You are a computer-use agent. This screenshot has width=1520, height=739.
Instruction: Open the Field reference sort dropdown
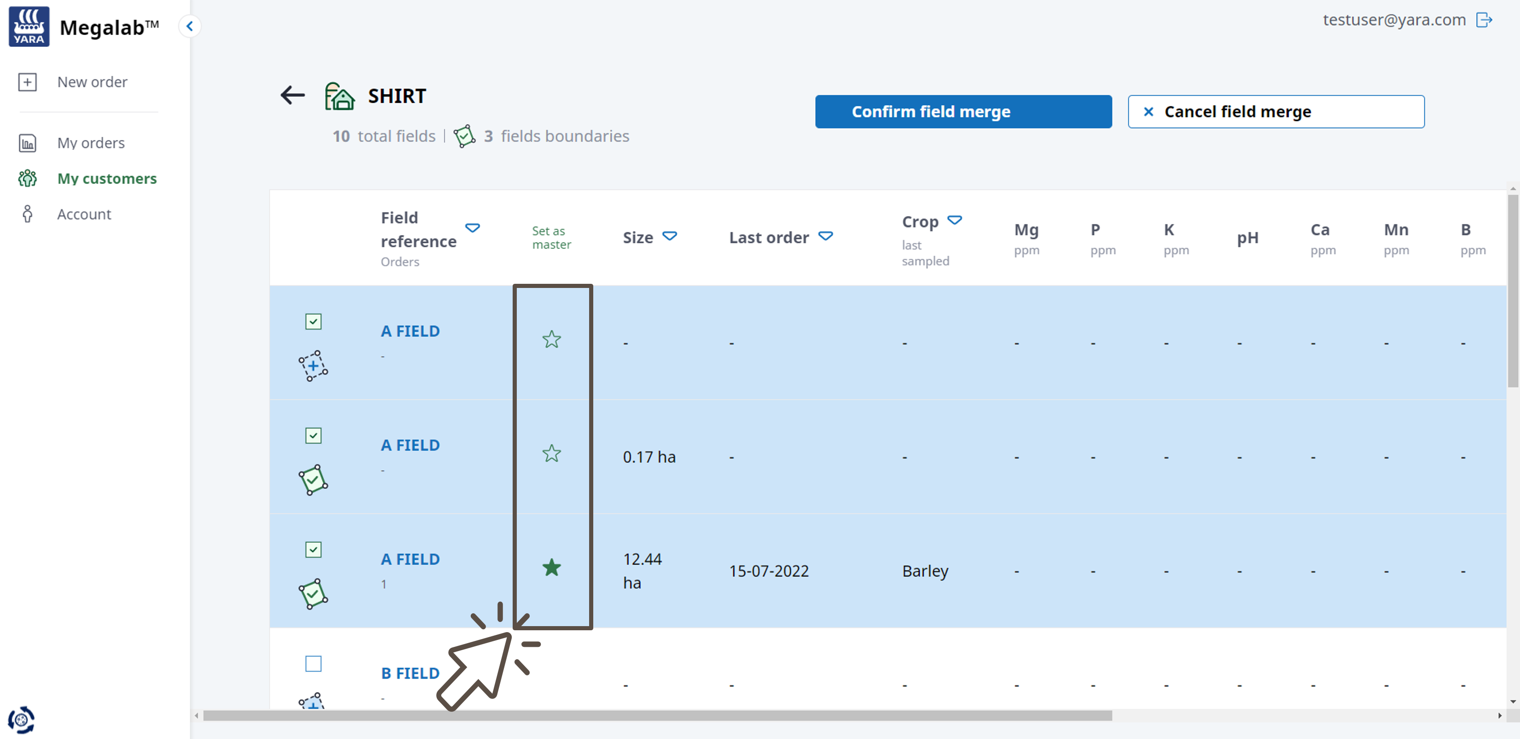(473, 228)
